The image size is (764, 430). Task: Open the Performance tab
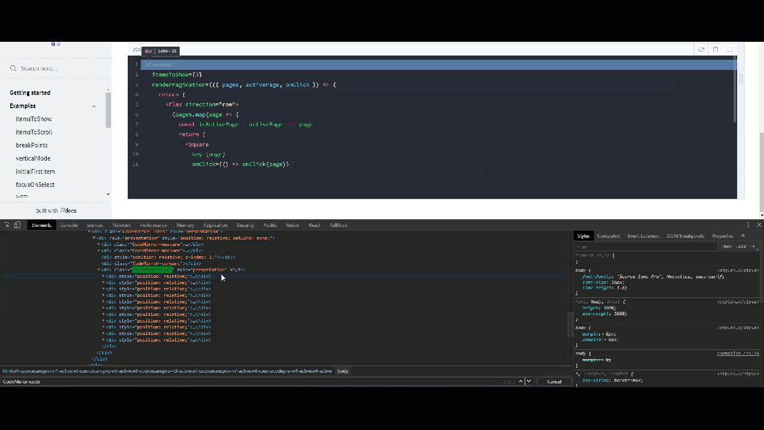(153, 225)
